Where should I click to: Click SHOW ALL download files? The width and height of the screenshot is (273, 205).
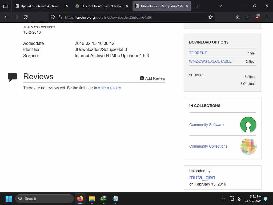197,75
